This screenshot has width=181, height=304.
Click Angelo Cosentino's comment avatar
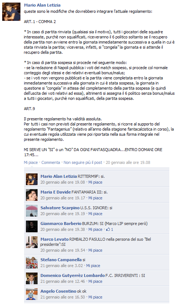click(x=32, y=294)
